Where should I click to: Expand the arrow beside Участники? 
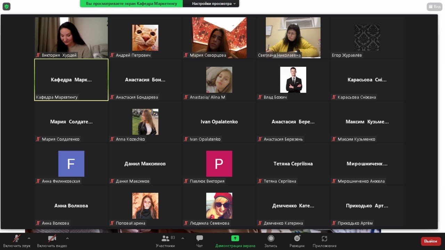[x=183, y=239]
